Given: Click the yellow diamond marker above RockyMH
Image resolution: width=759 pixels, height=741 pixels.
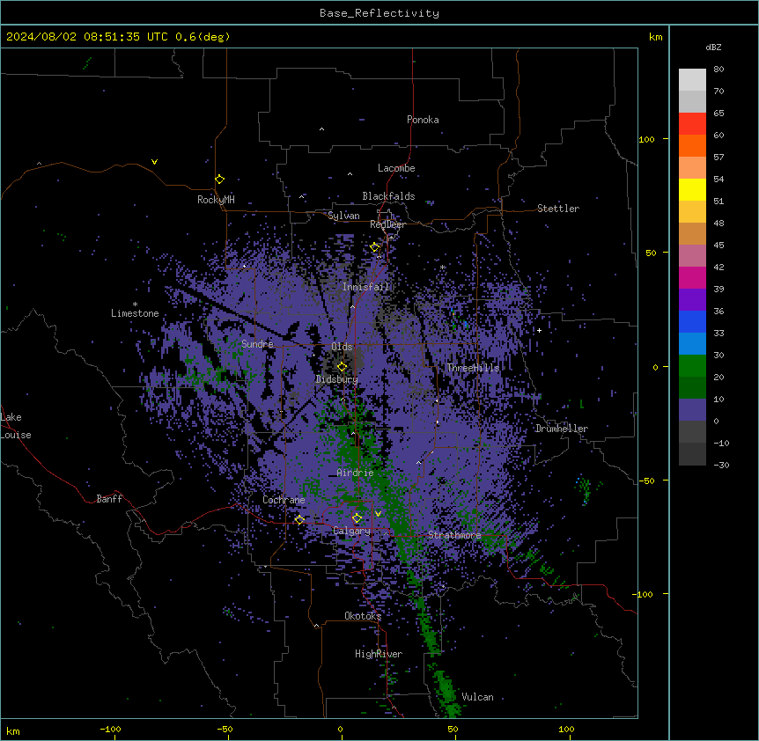Looking at the screenshot, I should (x=220, y=180).
